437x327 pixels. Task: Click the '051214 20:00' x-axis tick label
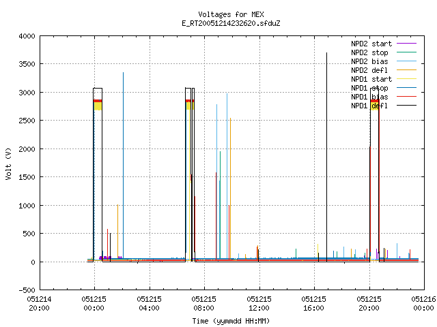(x=40, y=304)
